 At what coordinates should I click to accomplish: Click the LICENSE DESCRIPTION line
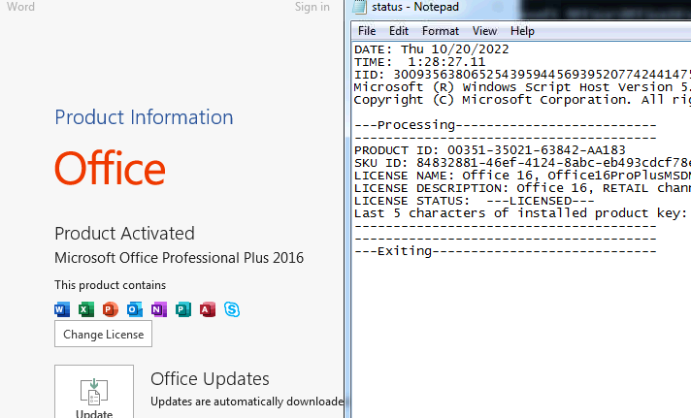point(523,188)
